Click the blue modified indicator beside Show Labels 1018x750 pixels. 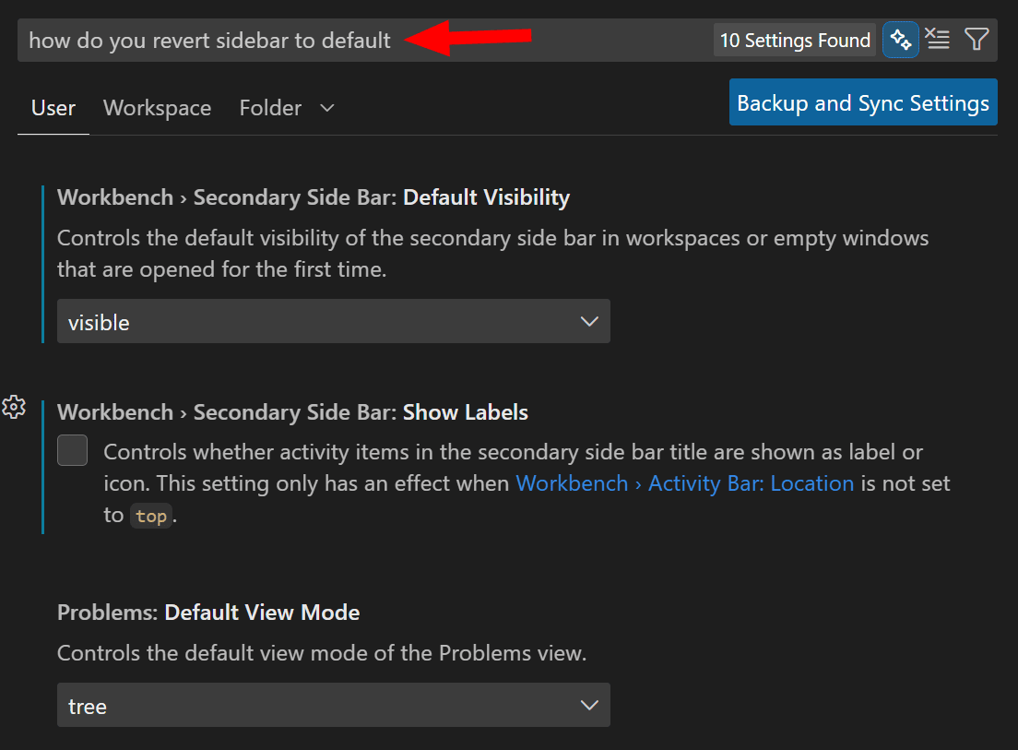point(41,466)
